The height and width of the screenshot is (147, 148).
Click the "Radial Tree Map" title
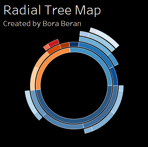pyautogui.click(x=52, y=10)
